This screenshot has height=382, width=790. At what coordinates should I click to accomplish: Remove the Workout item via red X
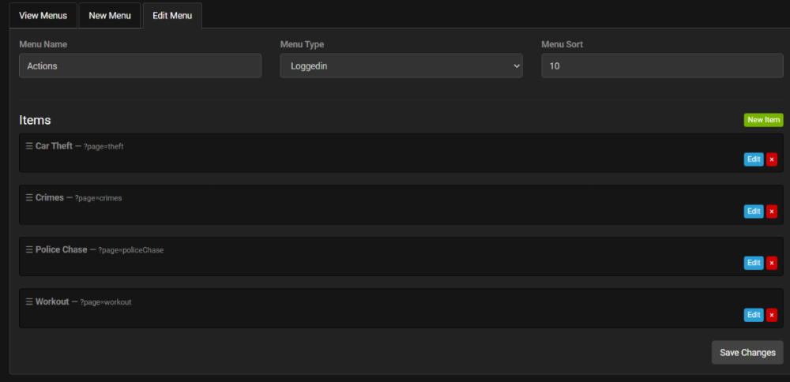(x=772, y=315)
